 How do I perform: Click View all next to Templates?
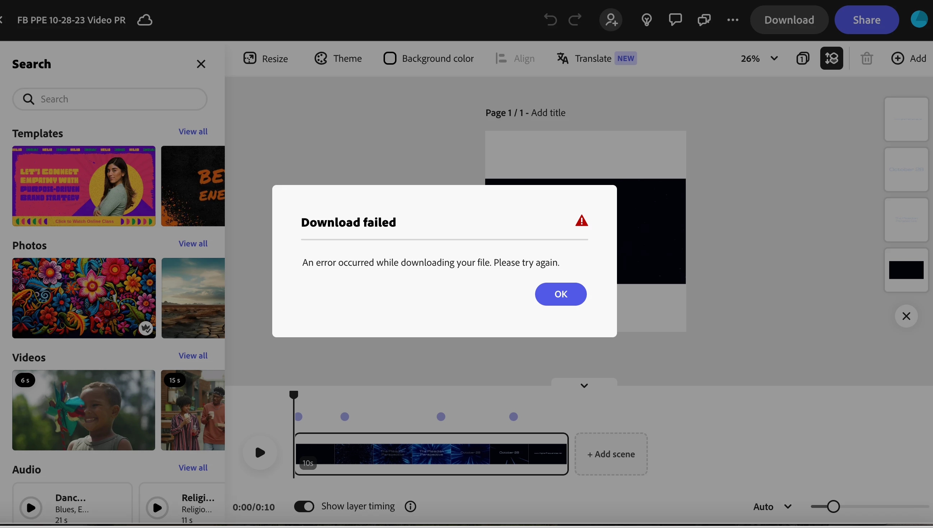click(x=193, y=131)
